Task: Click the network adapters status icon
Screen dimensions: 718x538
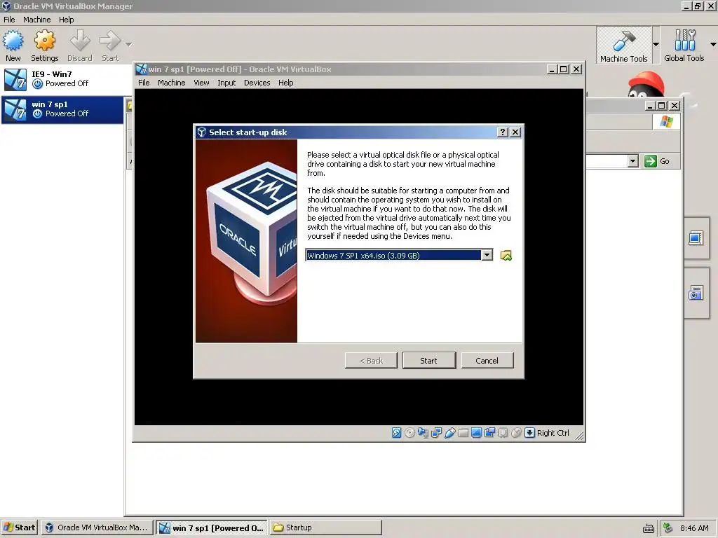Action: click(436, 433)
